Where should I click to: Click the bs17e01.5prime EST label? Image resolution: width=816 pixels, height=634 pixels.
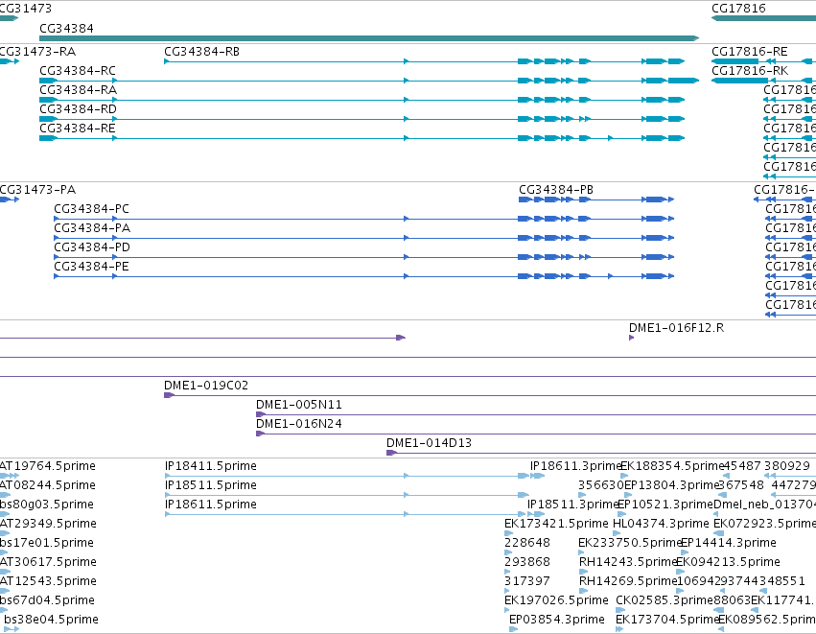(47, 543)
